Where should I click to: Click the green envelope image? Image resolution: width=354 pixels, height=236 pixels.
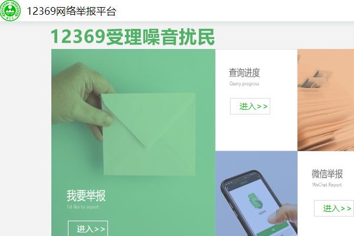pyautogui.click(x=149, y=134)
